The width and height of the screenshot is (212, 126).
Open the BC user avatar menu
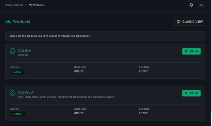(202, 5)
